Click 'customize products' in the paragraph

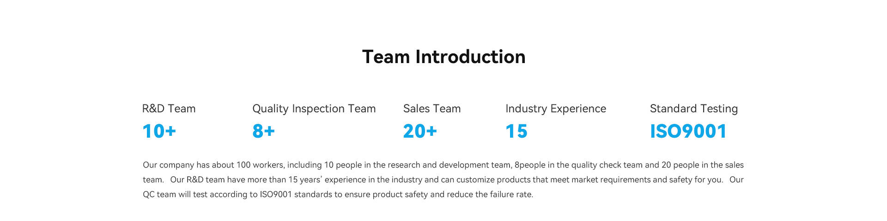coord(493,180)
